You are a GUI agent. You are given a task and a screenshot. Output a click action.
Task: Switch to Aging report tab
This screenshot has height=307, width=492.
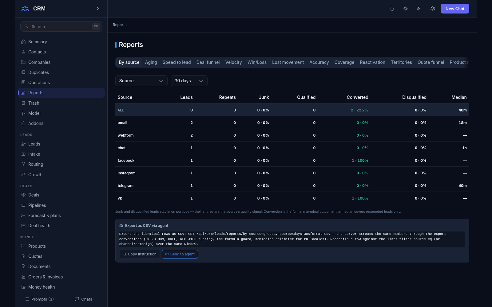[151, 62]
